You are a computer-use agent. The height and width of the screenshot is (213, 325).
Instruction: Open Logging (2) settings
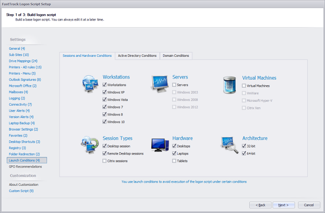(17, 98)
